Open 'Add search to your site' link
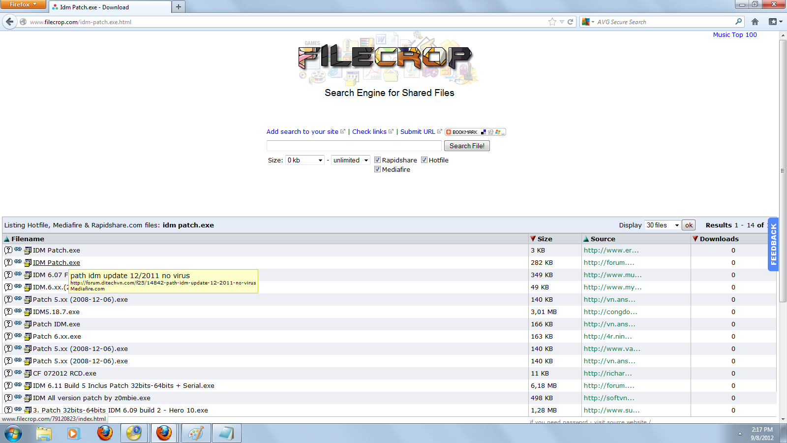This screenshot has height=443, width=787. [303, 131]
